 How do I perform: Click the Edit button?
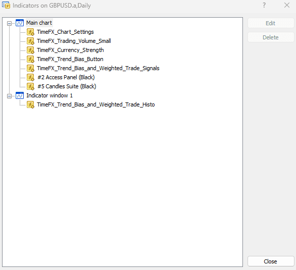click(271, 23)
